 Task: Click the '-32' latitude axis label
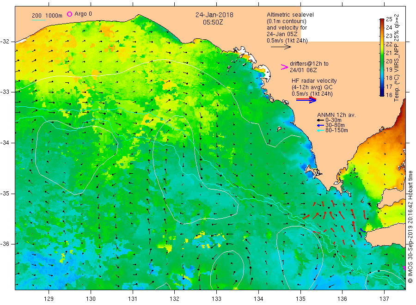[5, 42]
